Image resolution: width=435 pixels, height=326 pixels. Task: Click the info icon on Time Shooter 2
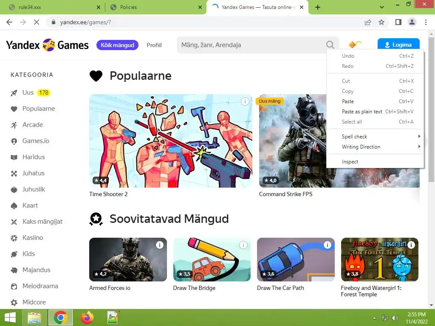point(245,101)
